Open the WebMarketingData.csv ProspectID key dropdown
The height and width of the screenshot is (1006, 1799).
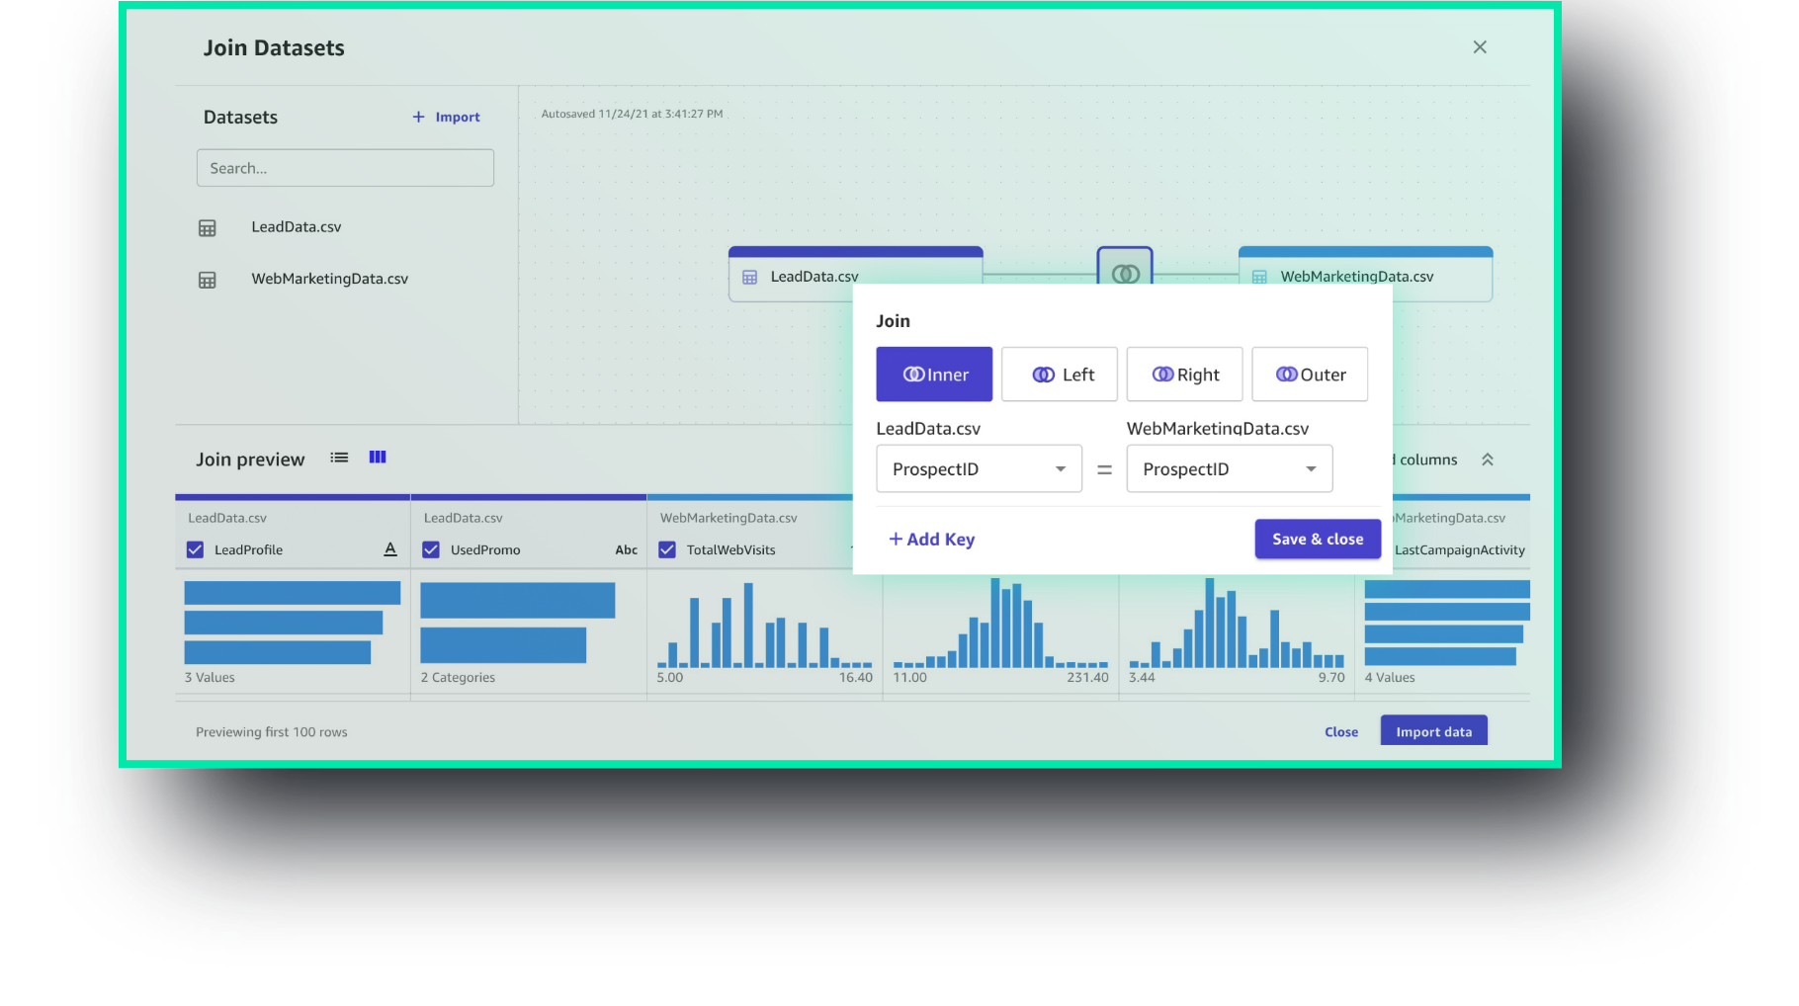click(x=1230, y=468)
